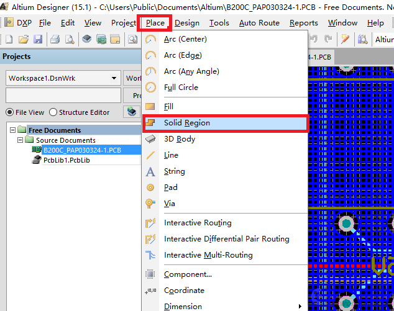
Task: Open the Design menu
Action: pos(187,23)
